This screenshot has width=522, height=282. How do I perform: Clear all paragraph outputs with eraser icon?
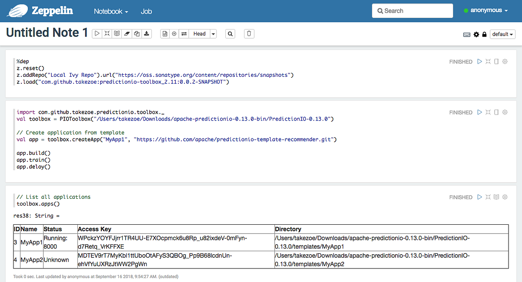[127, 33]
